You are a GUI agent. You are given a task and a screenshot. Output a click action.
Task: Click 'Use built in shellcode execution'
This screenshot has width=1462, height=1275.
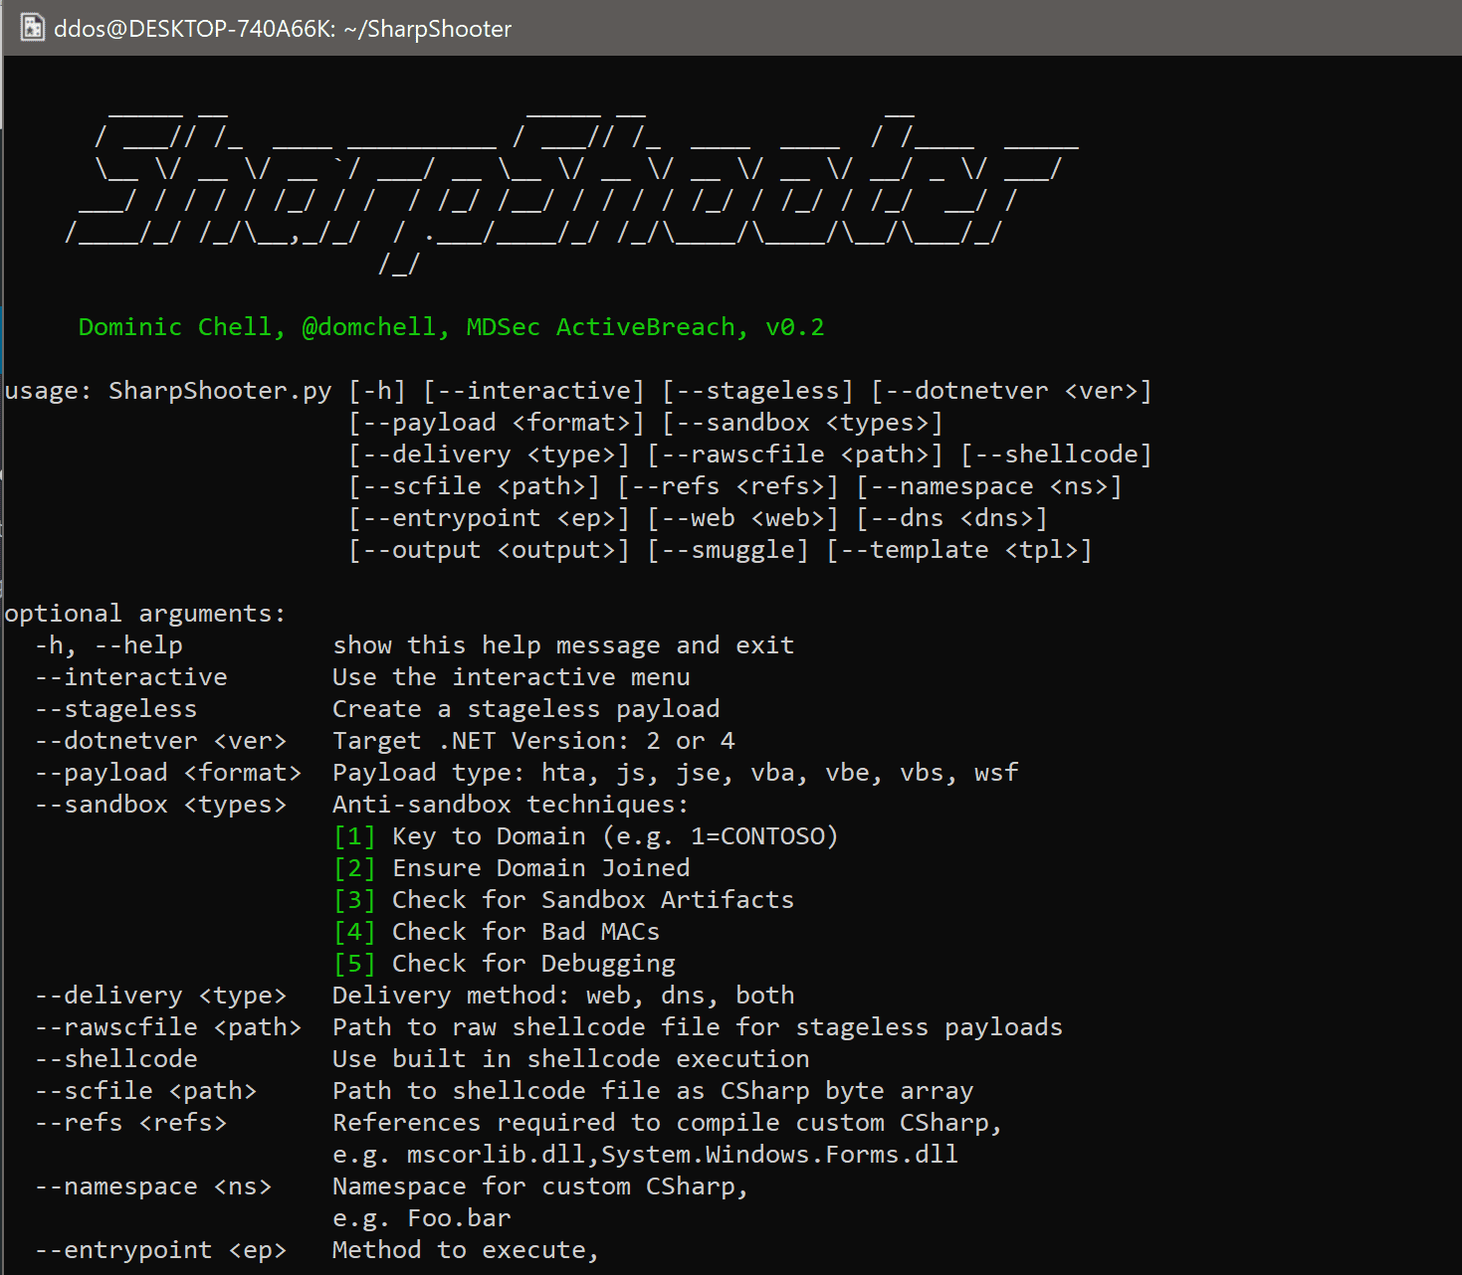tap(571, 1059)
